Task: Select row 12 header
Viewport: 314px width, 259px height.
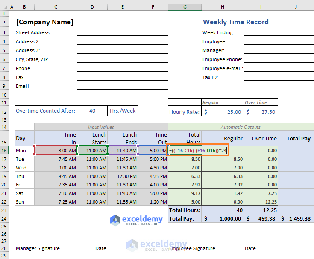Action: coord(4,112)
